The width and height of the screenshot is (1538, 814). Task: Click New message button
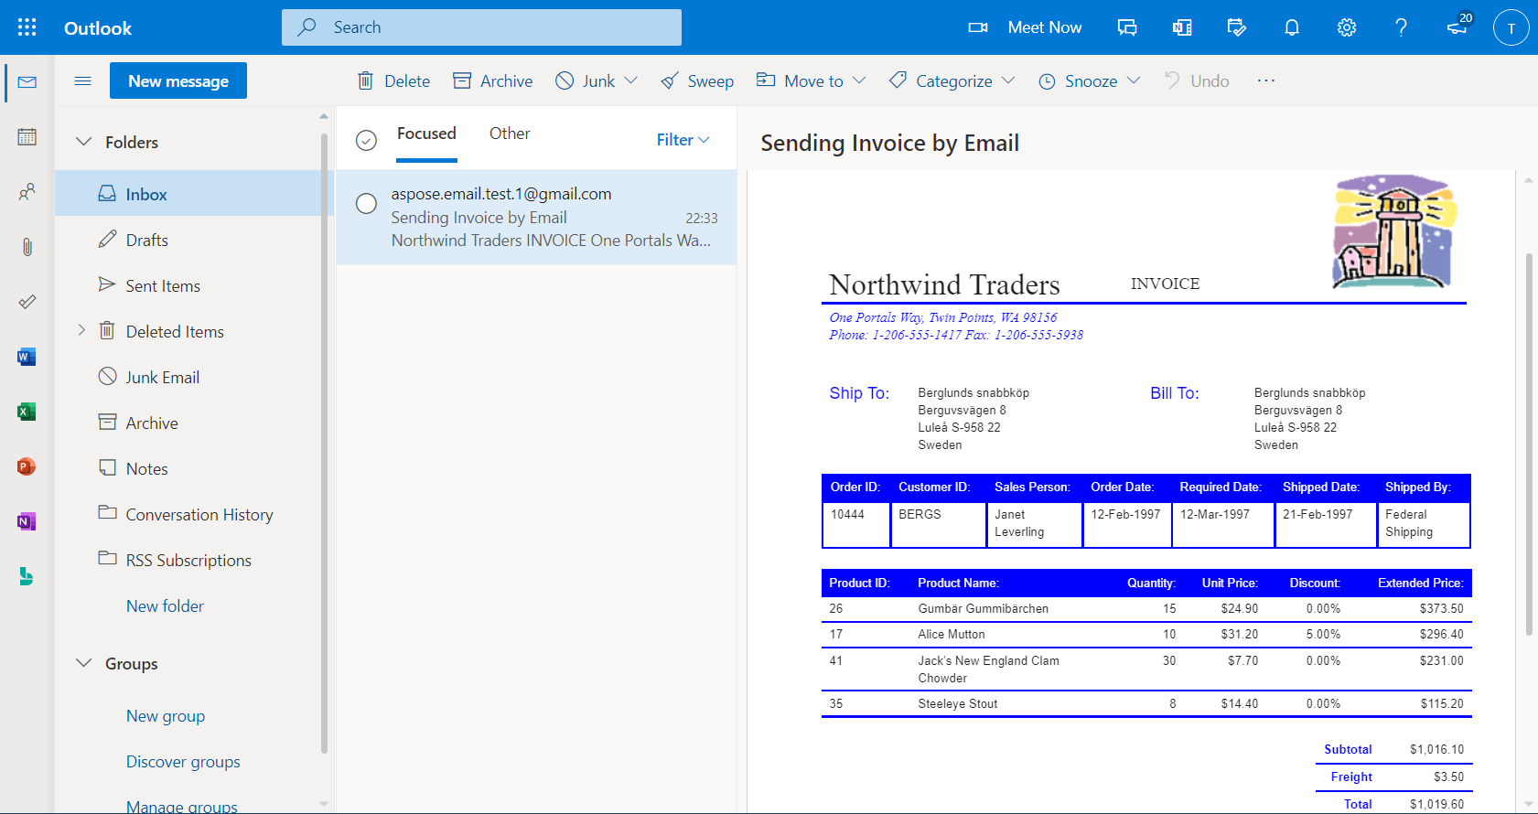tap(178, 80)
